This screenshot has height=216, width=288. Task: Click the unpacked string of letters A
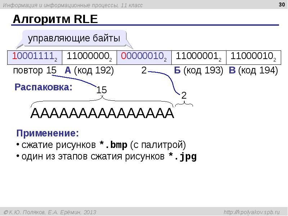(102, 113)
